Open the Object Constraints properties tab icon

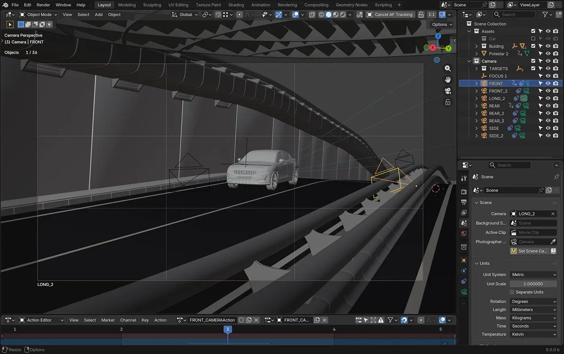tap(464, 282)
